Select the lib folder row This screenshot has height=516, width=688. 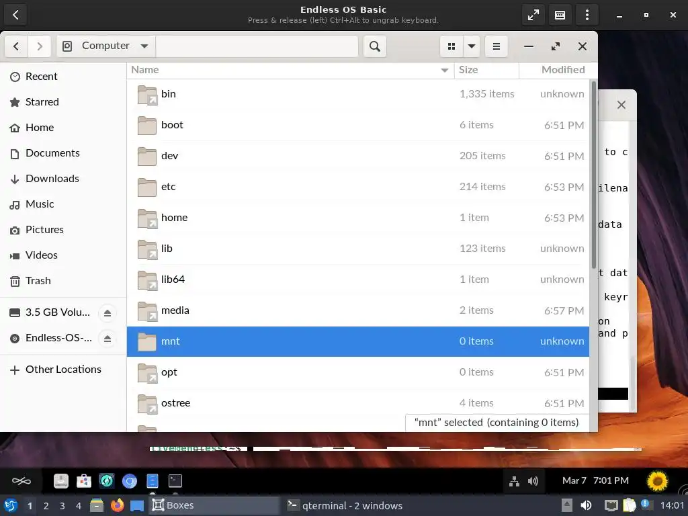coord(357,249)
